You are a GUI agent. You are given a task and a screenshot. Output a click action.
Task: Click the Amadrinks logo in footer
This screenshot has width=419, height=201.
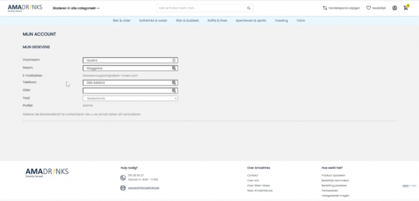click(47, 173)
